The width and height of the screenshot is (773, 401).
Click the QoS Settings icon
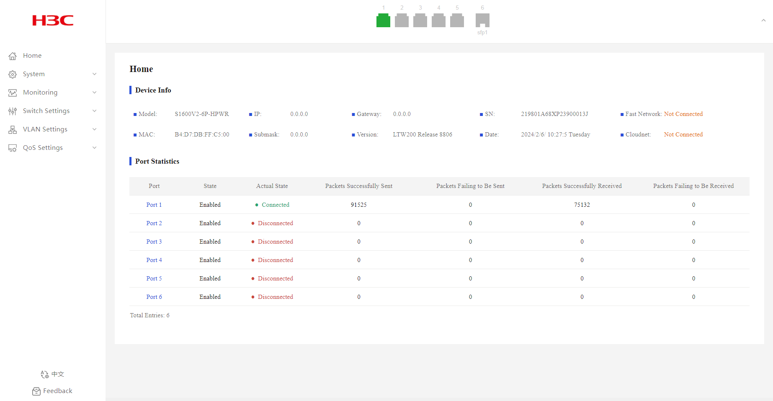tap(13, 148)
